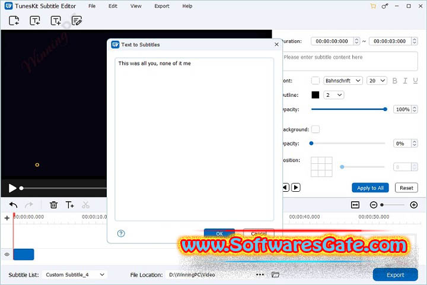Open the Help menu
This screenshot has height=285, width=427.
coord(187,6)
